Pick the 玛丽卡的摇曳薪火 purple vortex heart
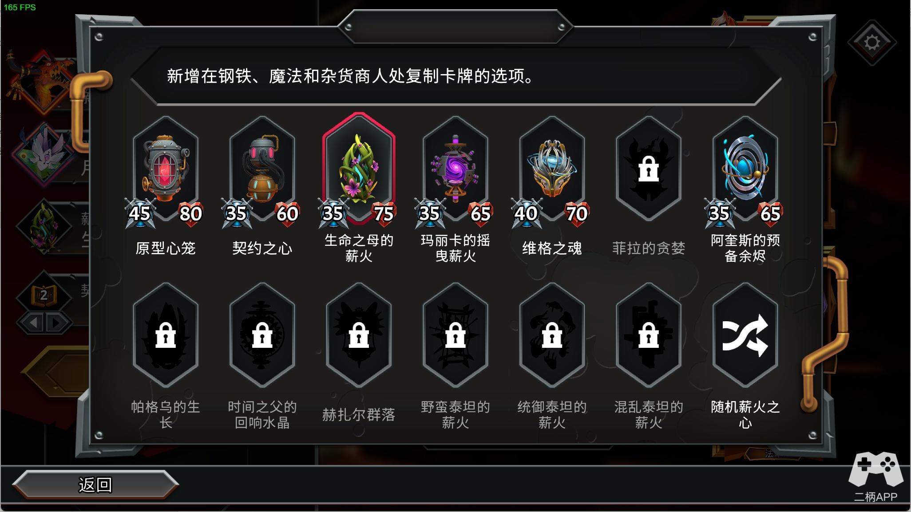 [x=455, y=169]
